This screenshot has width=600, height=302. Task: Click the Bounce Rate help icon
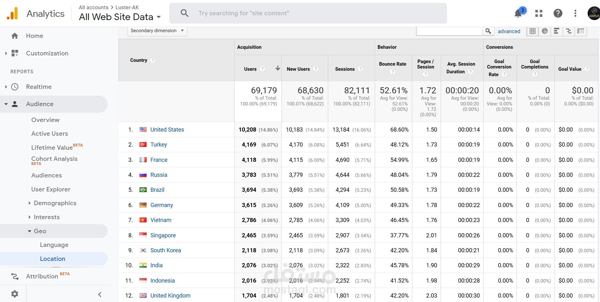coord(393,72)
